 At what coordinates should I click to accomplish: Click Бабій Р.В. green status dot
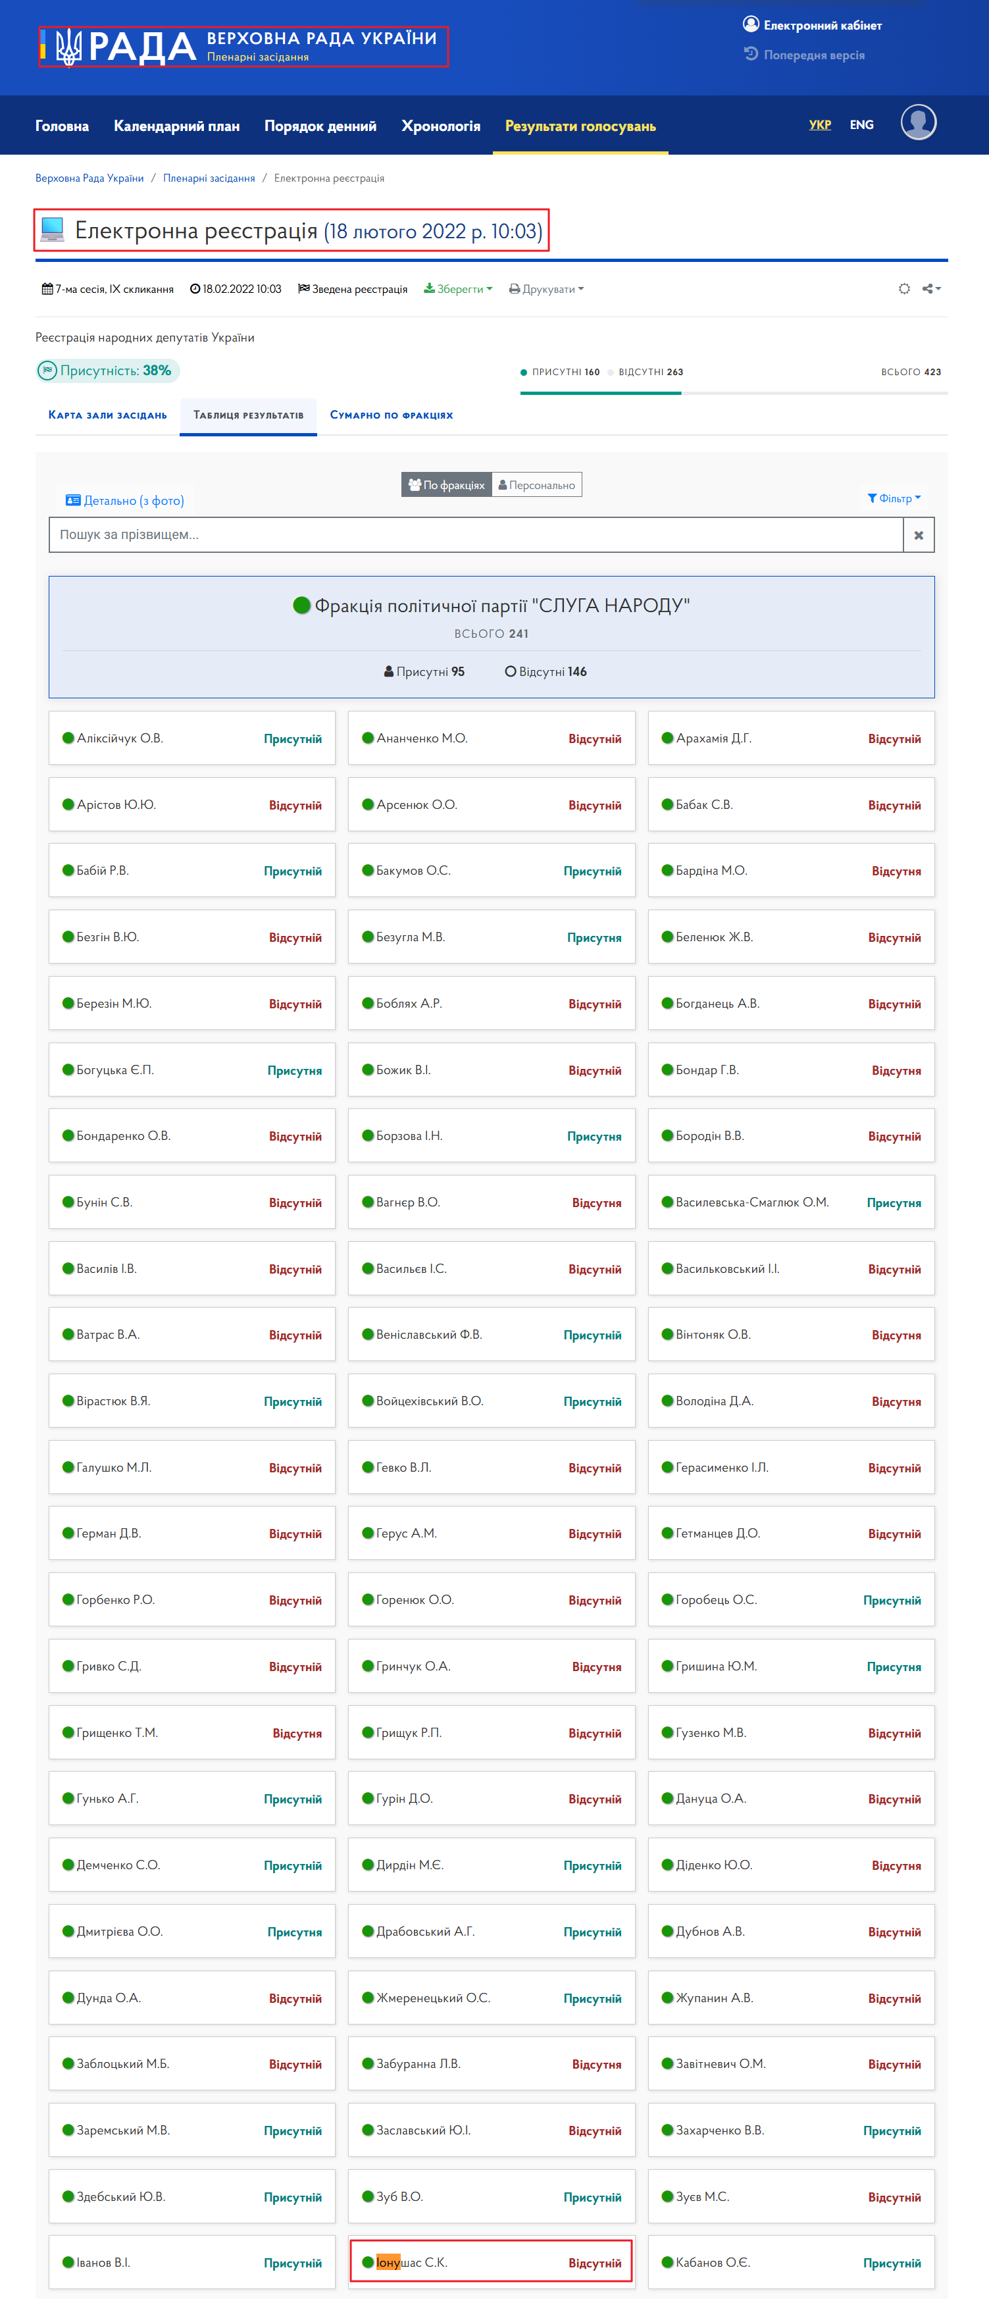[x=68, y=870]
